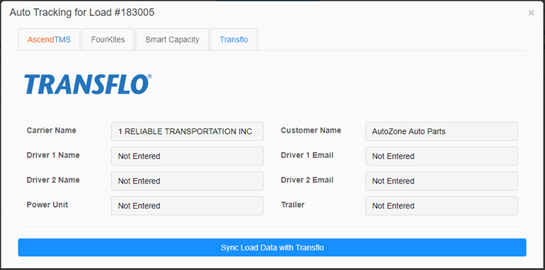
Task: Select the Transflo tab
Action: coord(234,40)
